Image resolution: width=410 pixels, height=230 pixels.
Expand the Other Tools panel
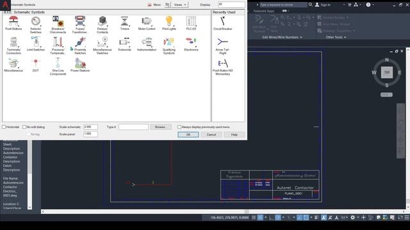(x=336, y=37)
